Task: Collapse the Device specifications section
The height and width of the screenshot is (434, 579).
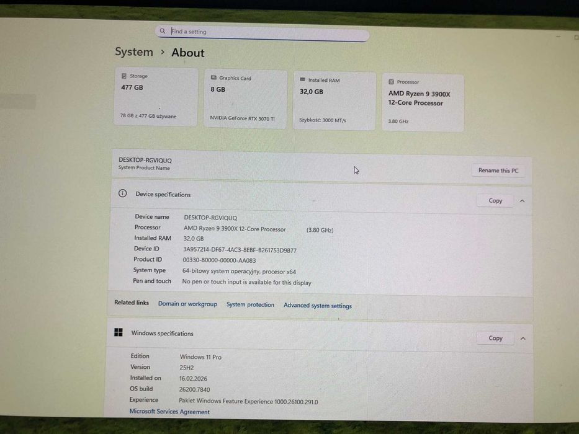Action: [522, 201]
